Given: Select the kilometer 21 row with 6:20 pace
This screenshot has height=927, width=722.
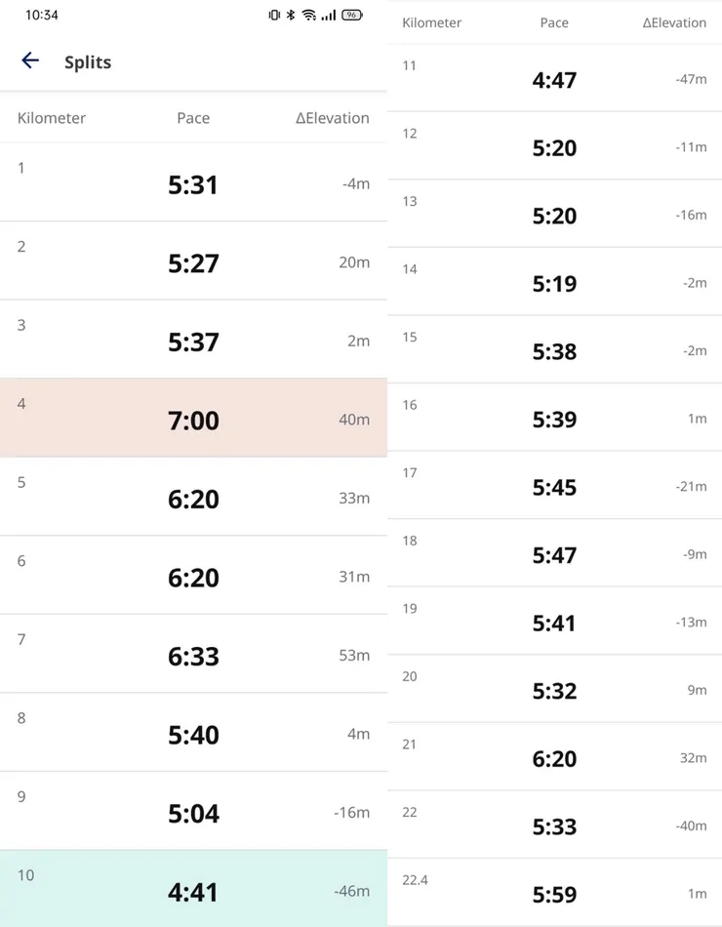Looking at the screenshot, I should coord(554,757).
